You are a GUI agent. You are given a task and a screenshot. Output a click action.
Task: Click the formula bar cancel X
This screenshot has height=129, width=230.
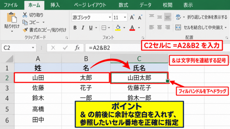[53, 48]
